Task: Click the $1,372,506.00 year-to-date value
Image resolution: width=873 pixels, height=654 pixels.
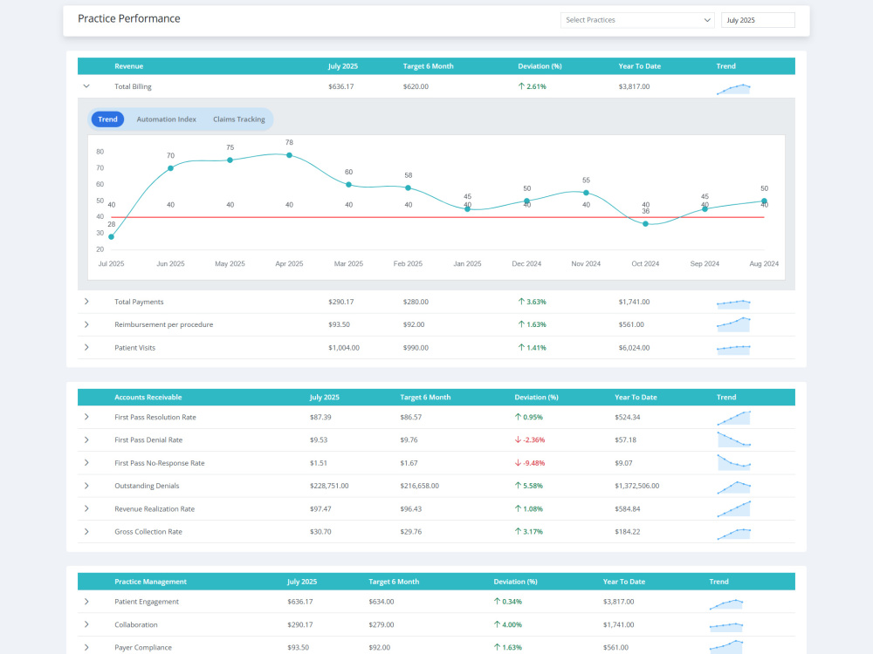Action: (637, 486)
